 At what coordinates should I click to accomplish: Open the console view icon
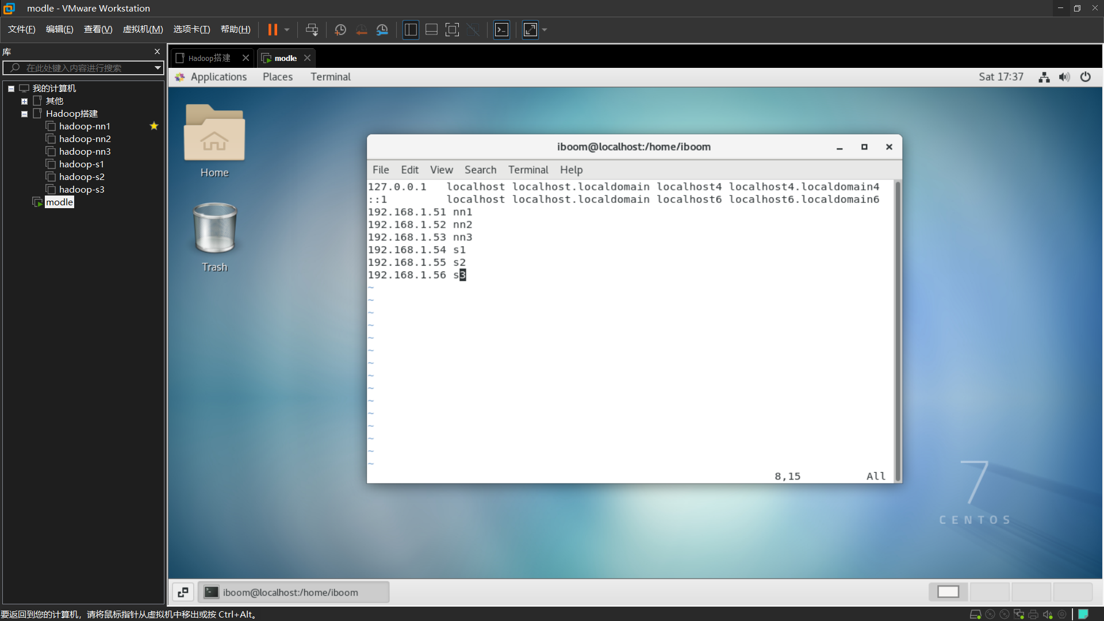pyautogui.click(x=502, y=30)
